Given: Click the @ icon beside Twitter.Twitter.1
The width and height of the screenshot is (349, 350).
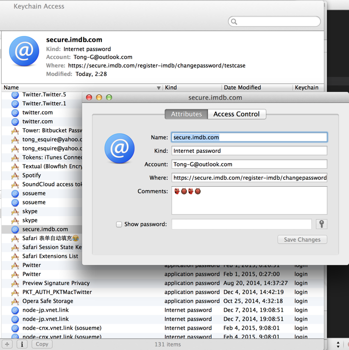Looking at the screenshot, I should 15,103.
